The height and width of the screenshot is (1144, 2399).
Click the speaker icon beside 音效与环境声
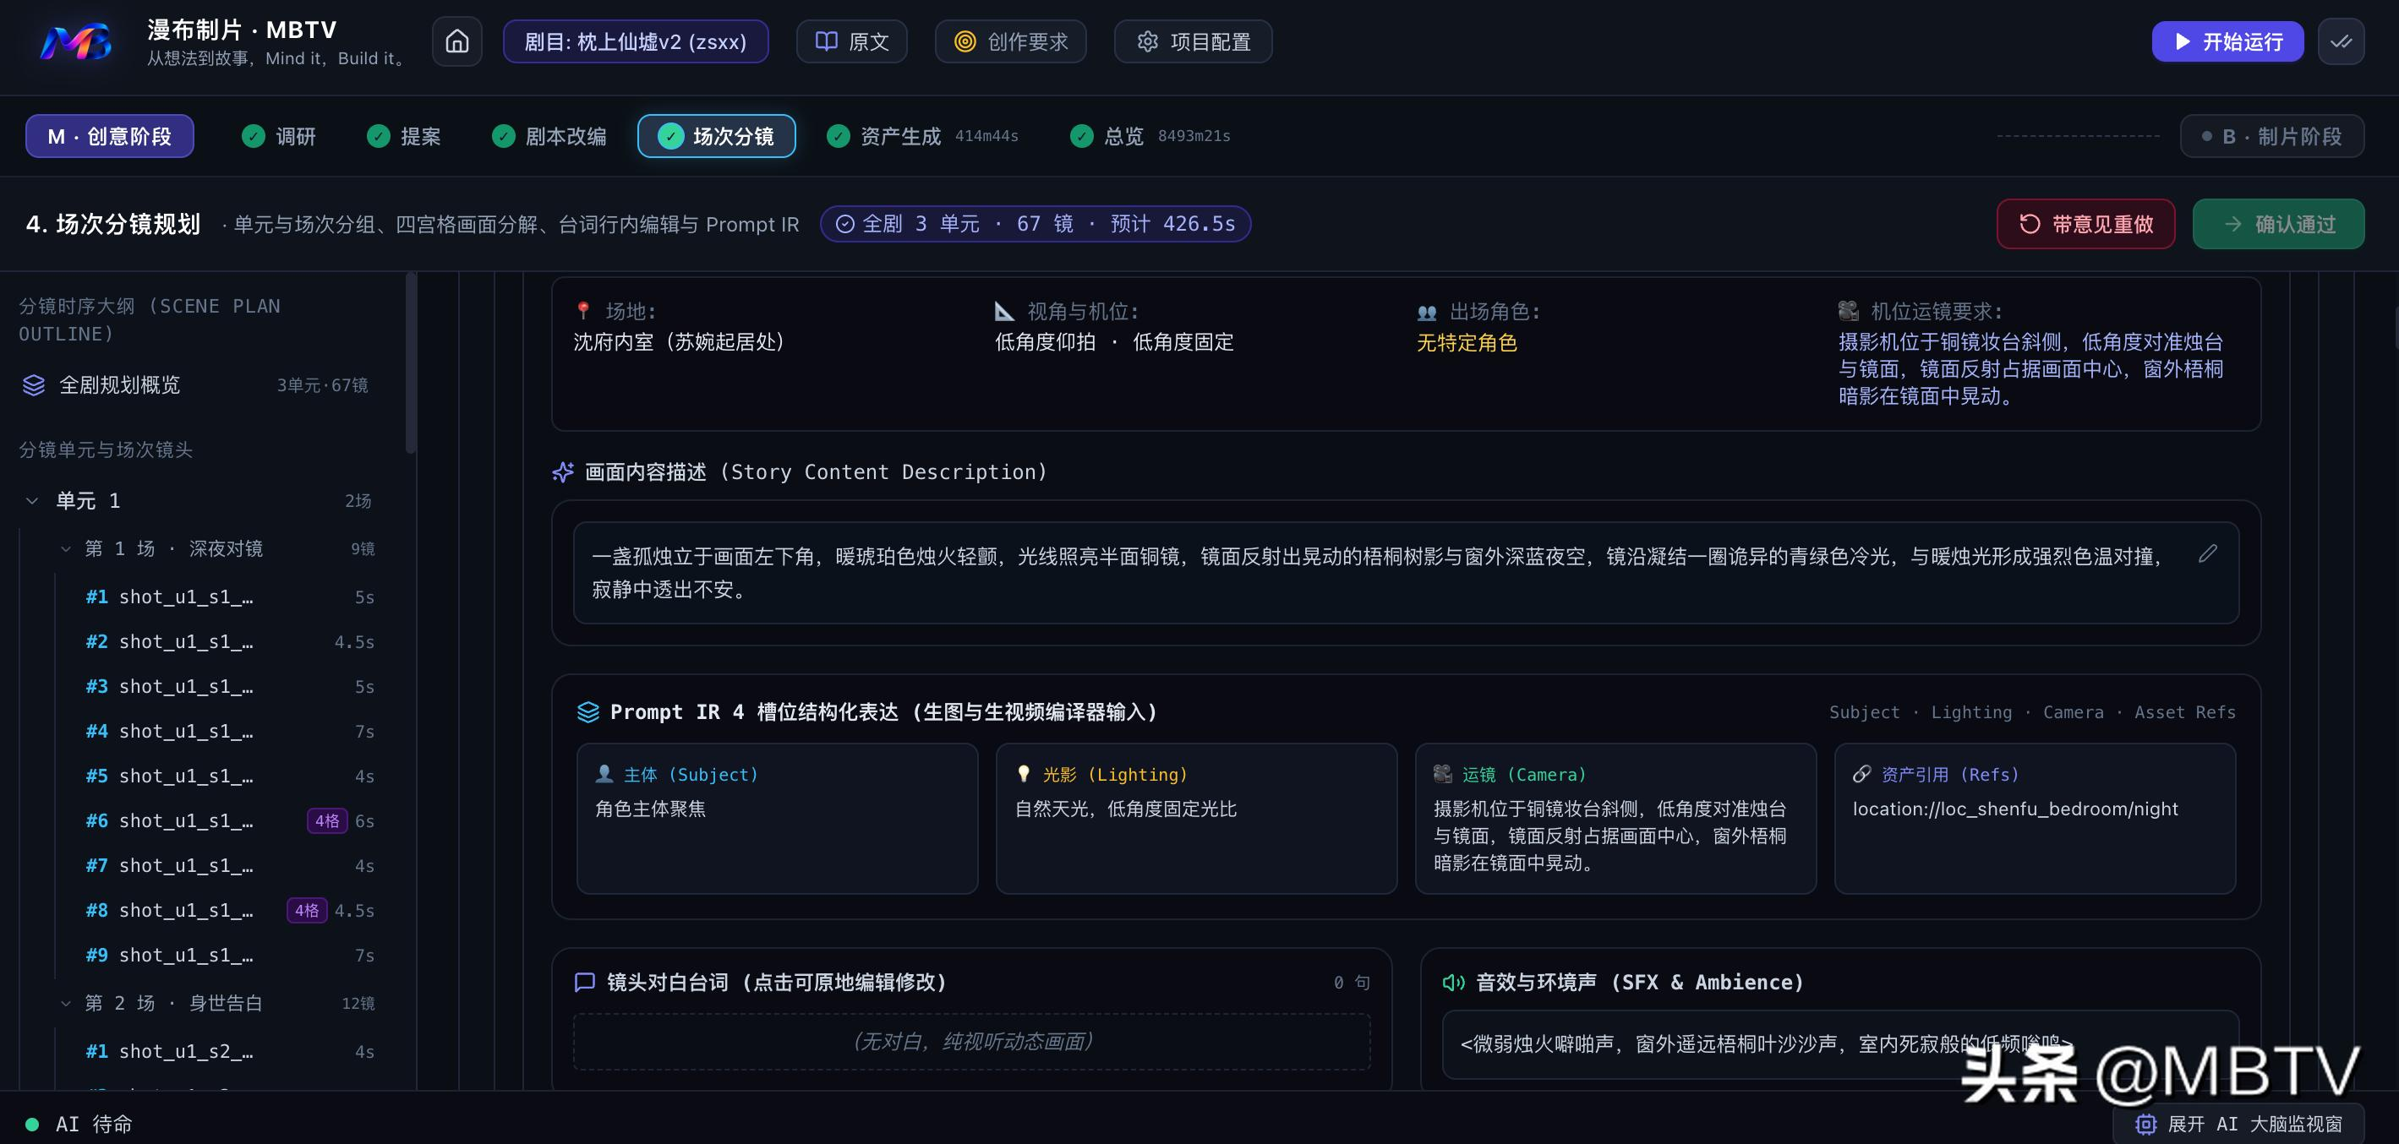pyautogui.click(x=1453, y=982)
